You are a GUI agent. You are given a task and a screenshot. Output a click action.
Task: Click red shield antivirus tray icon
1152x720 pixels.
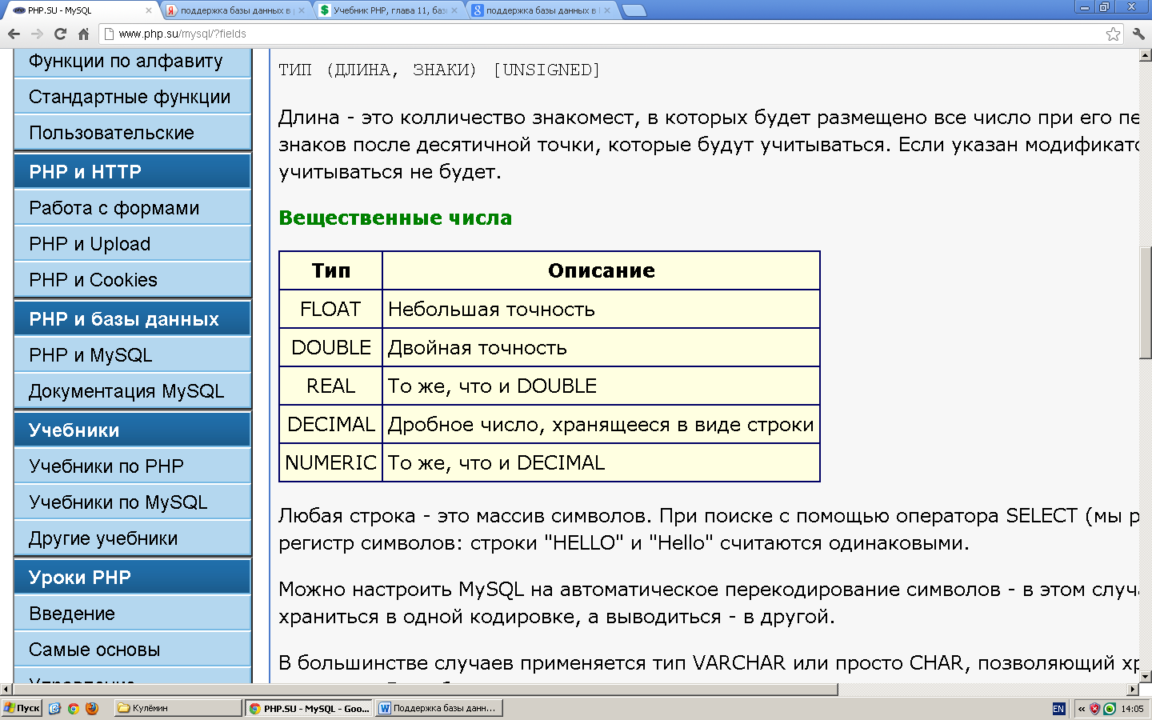click(x=1095, y=709)
